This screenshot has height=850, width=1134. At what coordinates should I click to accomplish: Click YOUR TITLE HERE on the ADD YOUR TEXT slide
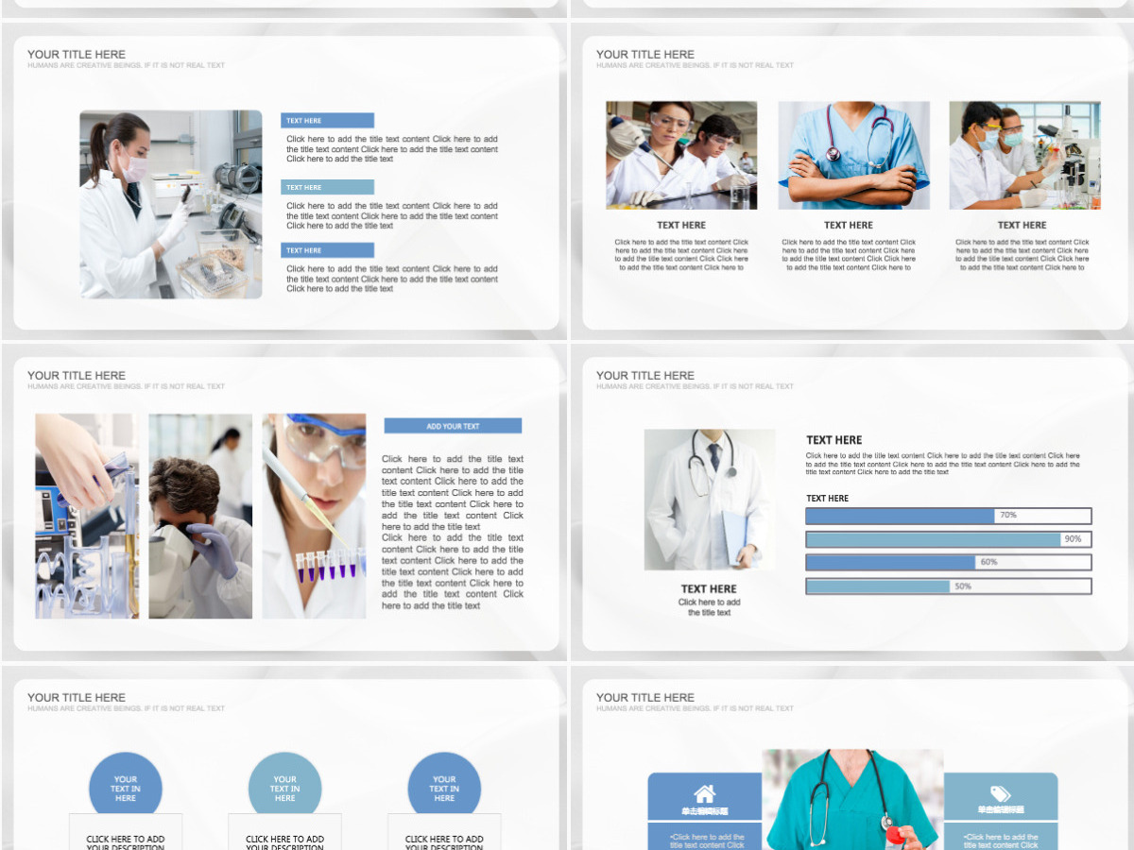pos(77,375)
